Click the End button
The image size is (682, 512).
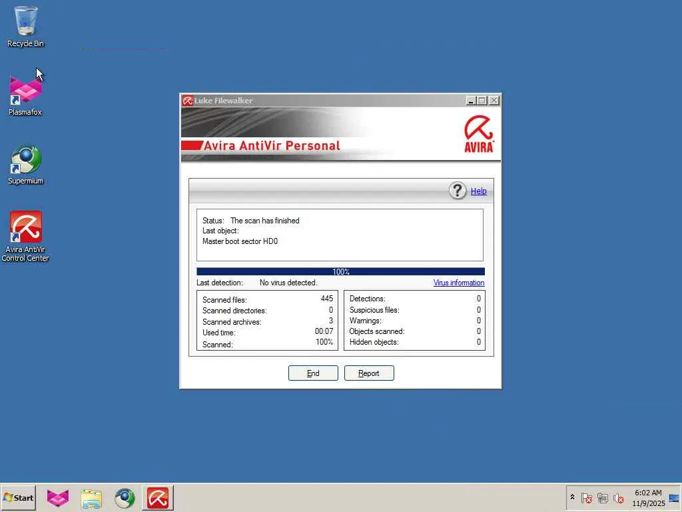pos(313,373)
